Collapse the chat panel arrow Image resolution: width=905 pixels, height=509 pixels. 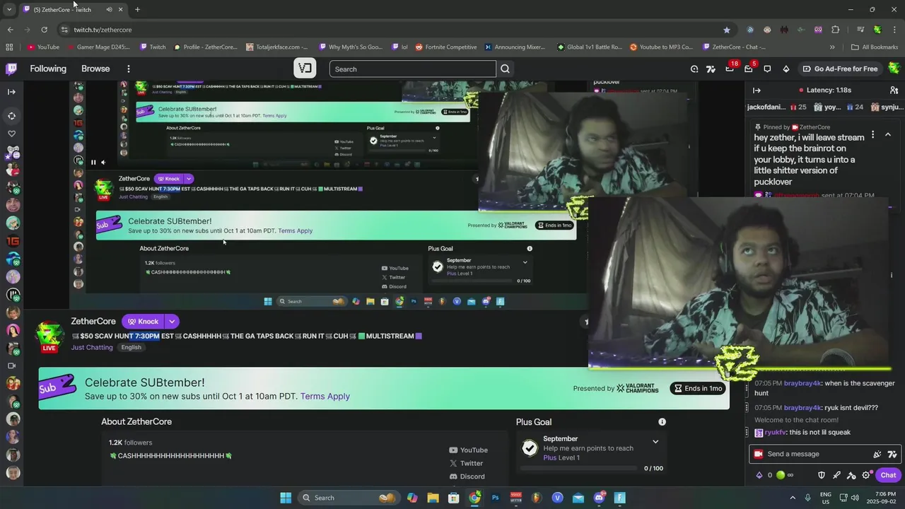[757, 90]
